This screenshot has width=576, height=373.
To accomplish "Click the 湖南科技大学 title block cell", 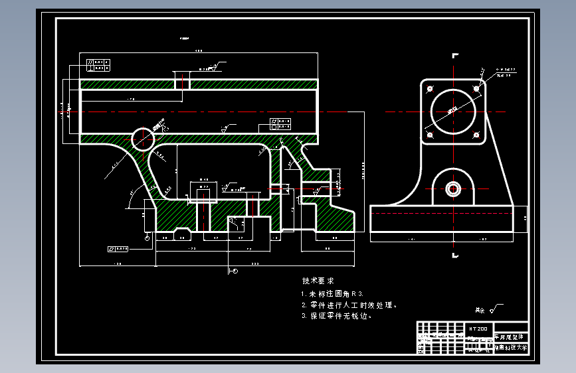I will (x=511, y=347).
